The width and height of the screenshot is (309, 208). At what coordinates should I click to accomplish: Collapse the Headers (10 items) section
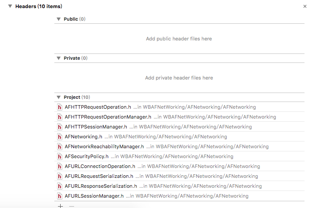point(10,6)
